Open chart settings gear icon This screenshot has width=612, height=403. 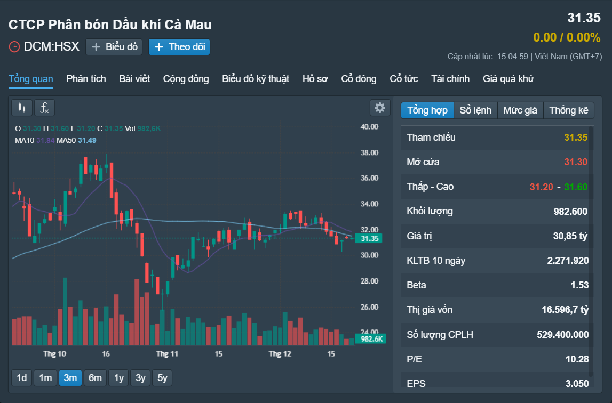[x=380, y=108]
